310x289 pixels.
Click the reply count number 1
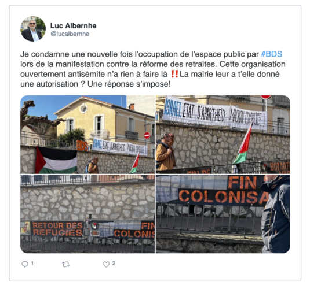point(32,263)
